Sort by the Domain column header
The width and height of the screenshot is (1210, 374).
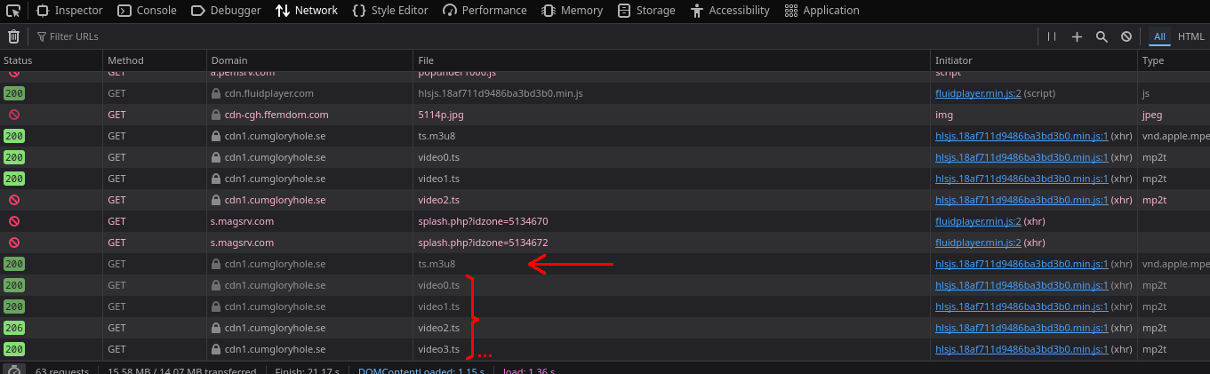310,60
